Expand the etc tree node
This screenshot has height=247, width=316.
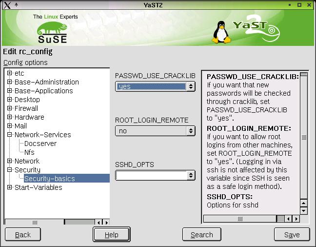pyautogui.click(x=9, y=73)
